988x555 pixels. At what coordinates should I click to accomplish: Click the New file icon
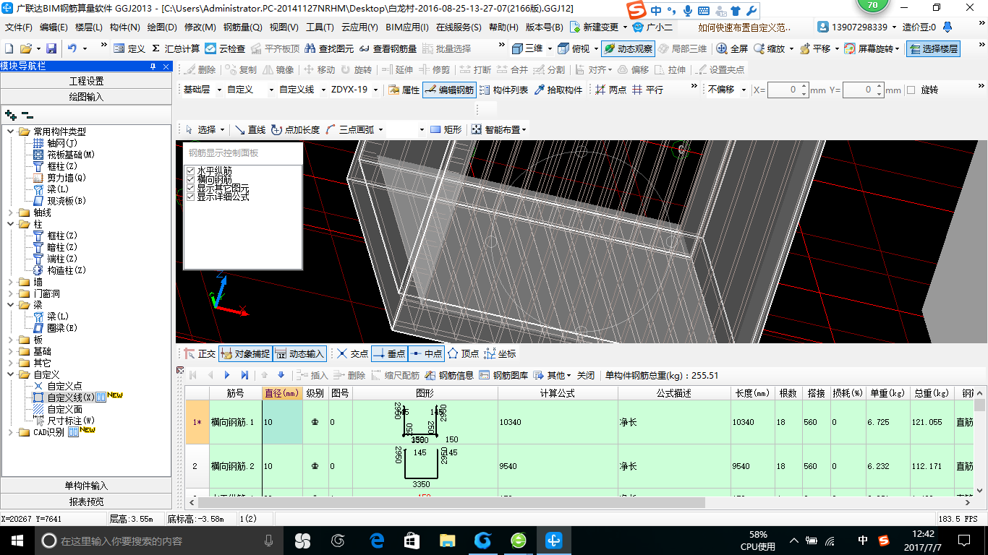pos(9,48)
